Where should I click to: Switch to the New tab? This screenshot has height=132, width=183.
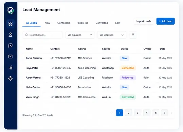point(47,23)
